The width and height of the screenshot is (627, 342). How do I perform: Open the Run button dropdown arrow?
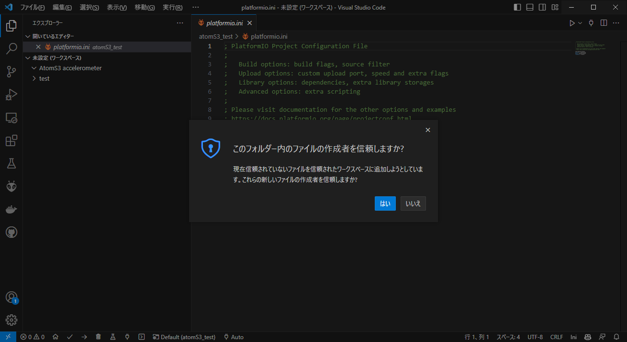click(580, 23)
